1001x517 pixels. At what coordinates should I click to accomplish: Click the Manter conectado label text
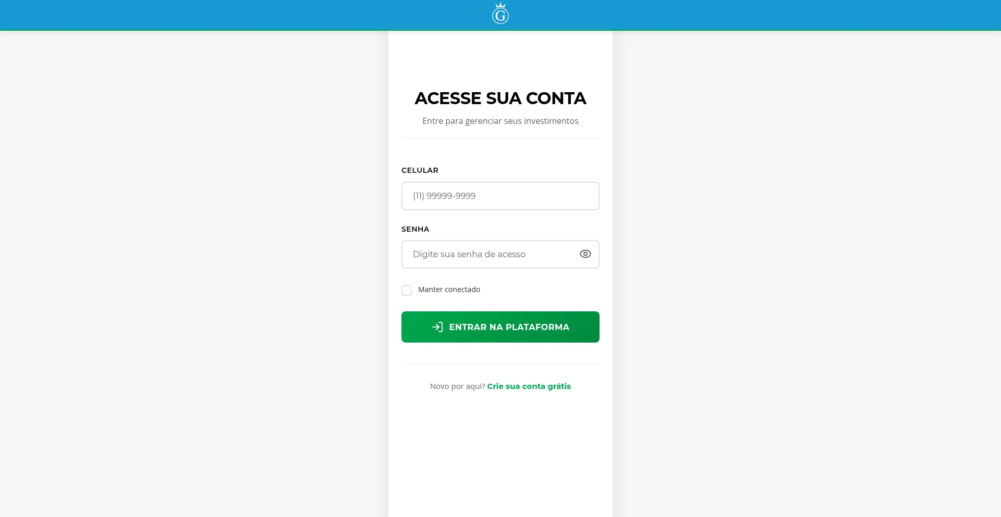pyautogui.click(x=449, y=289)
